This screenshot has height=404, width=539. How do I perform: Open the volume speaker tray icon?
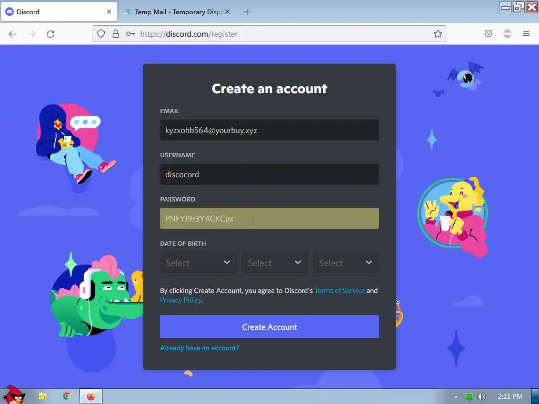[482, 397]
